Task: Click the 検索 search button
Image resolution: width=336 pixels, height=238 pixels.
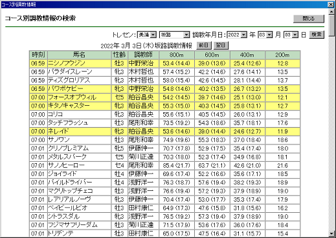Action: 317,34
